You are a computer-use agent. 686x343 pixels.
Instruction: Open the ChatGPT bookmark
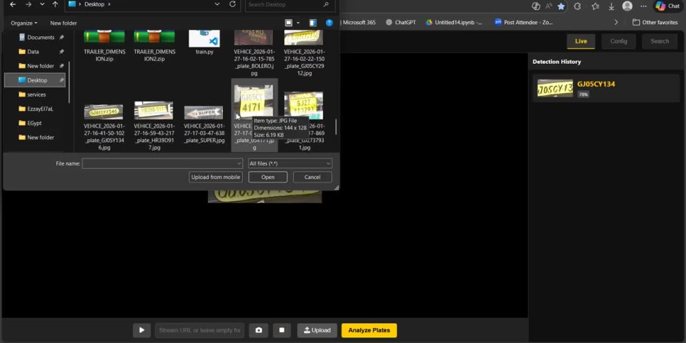[x=401, y=23]
